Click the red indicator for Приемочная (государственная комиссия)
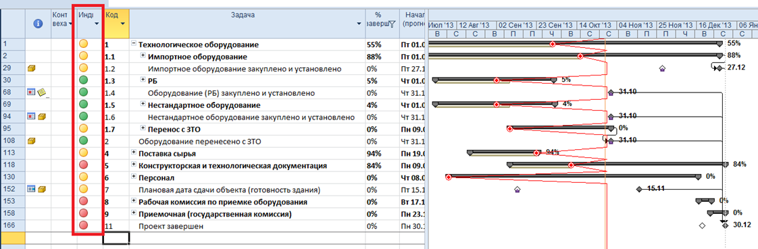Image resolution: width=758 pixels, height=249 pixels. (x=83, y=213)
